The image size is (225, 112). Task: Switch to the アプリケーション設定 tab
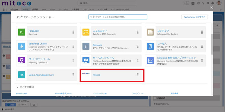pos(120,10)
